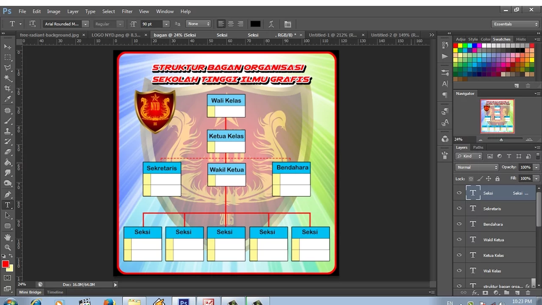Select the Paint Bucket tool
The height and width of the screenshot is (305, 542).
click(8, 162)
